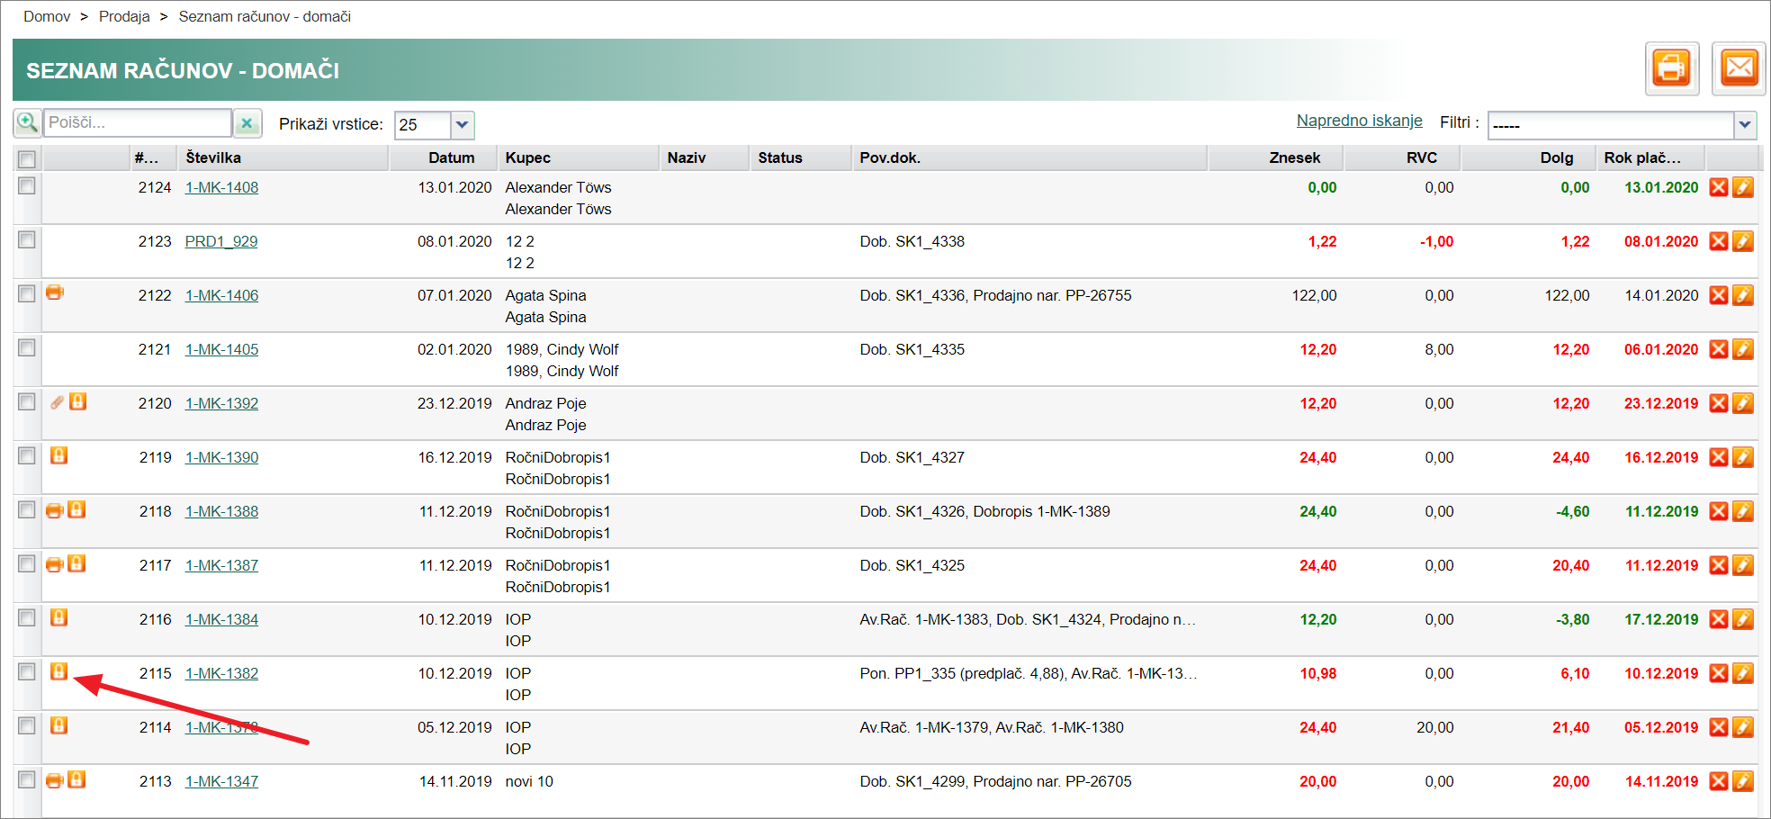The height and width of the screenshot is (819, 1771).
Task: Delete invoice 1-MK-1384 with red X
Action: coord(1719,619)
